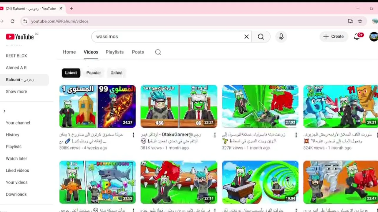Open History in sidebar

coord(12,135)
